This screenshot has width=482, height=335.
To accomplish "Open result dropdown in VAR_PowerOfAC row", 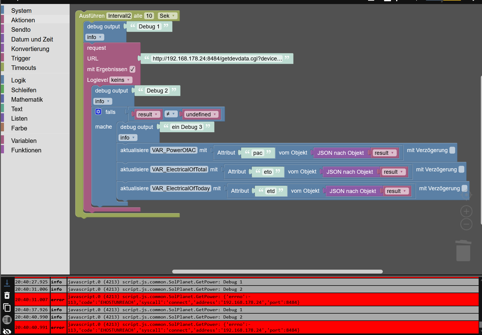I will pyautogui.click(x=385, y=153).
